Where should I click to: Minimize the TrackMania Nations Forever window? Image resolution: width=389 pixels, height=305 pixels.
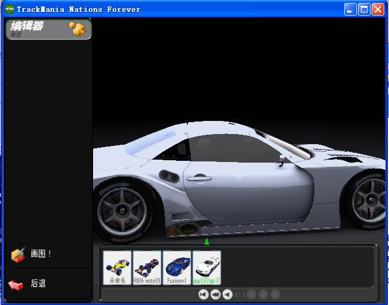coord(350,10)
